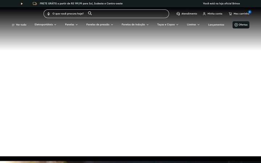
Task: Open the Atendimento link
Action: tap(187, 14)
